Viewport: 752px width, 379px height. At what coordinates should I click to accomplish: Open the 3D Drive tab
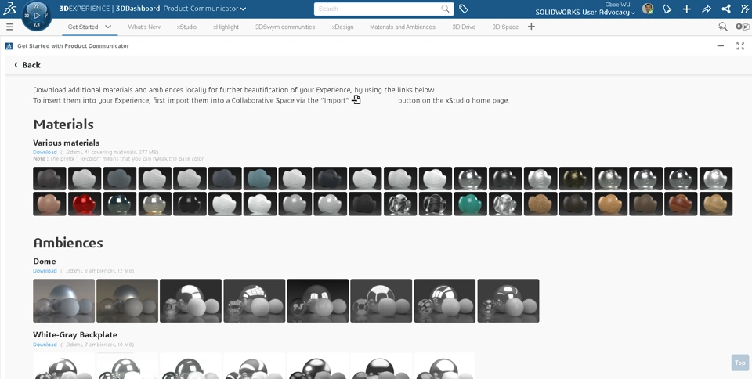point(464,27)
